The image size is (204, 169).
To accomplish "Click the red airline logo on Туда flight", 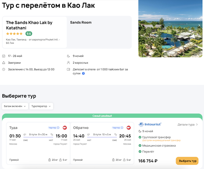I will [x=65, y=128].
